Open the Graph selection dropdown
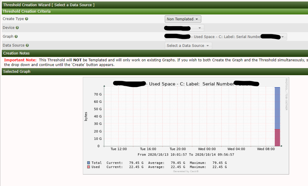This screenshot has width=308, height=186. tap(226, 37)
